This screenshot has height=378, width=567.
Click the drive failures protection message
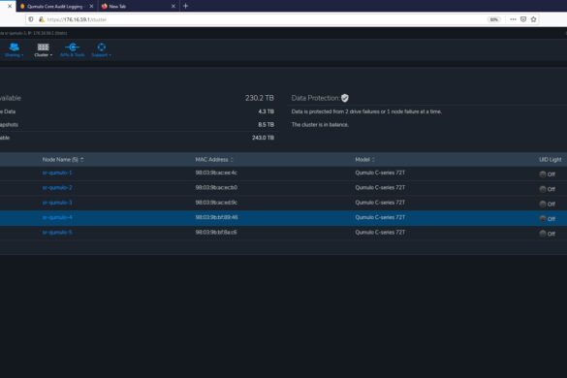click(x=366, y=111)
